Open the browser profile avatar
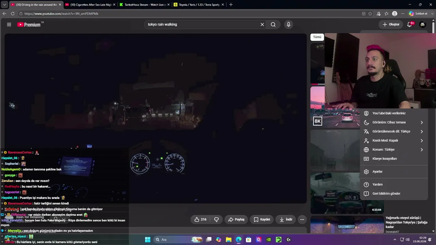This screenshot has height=245, width=436. (395, 14)
